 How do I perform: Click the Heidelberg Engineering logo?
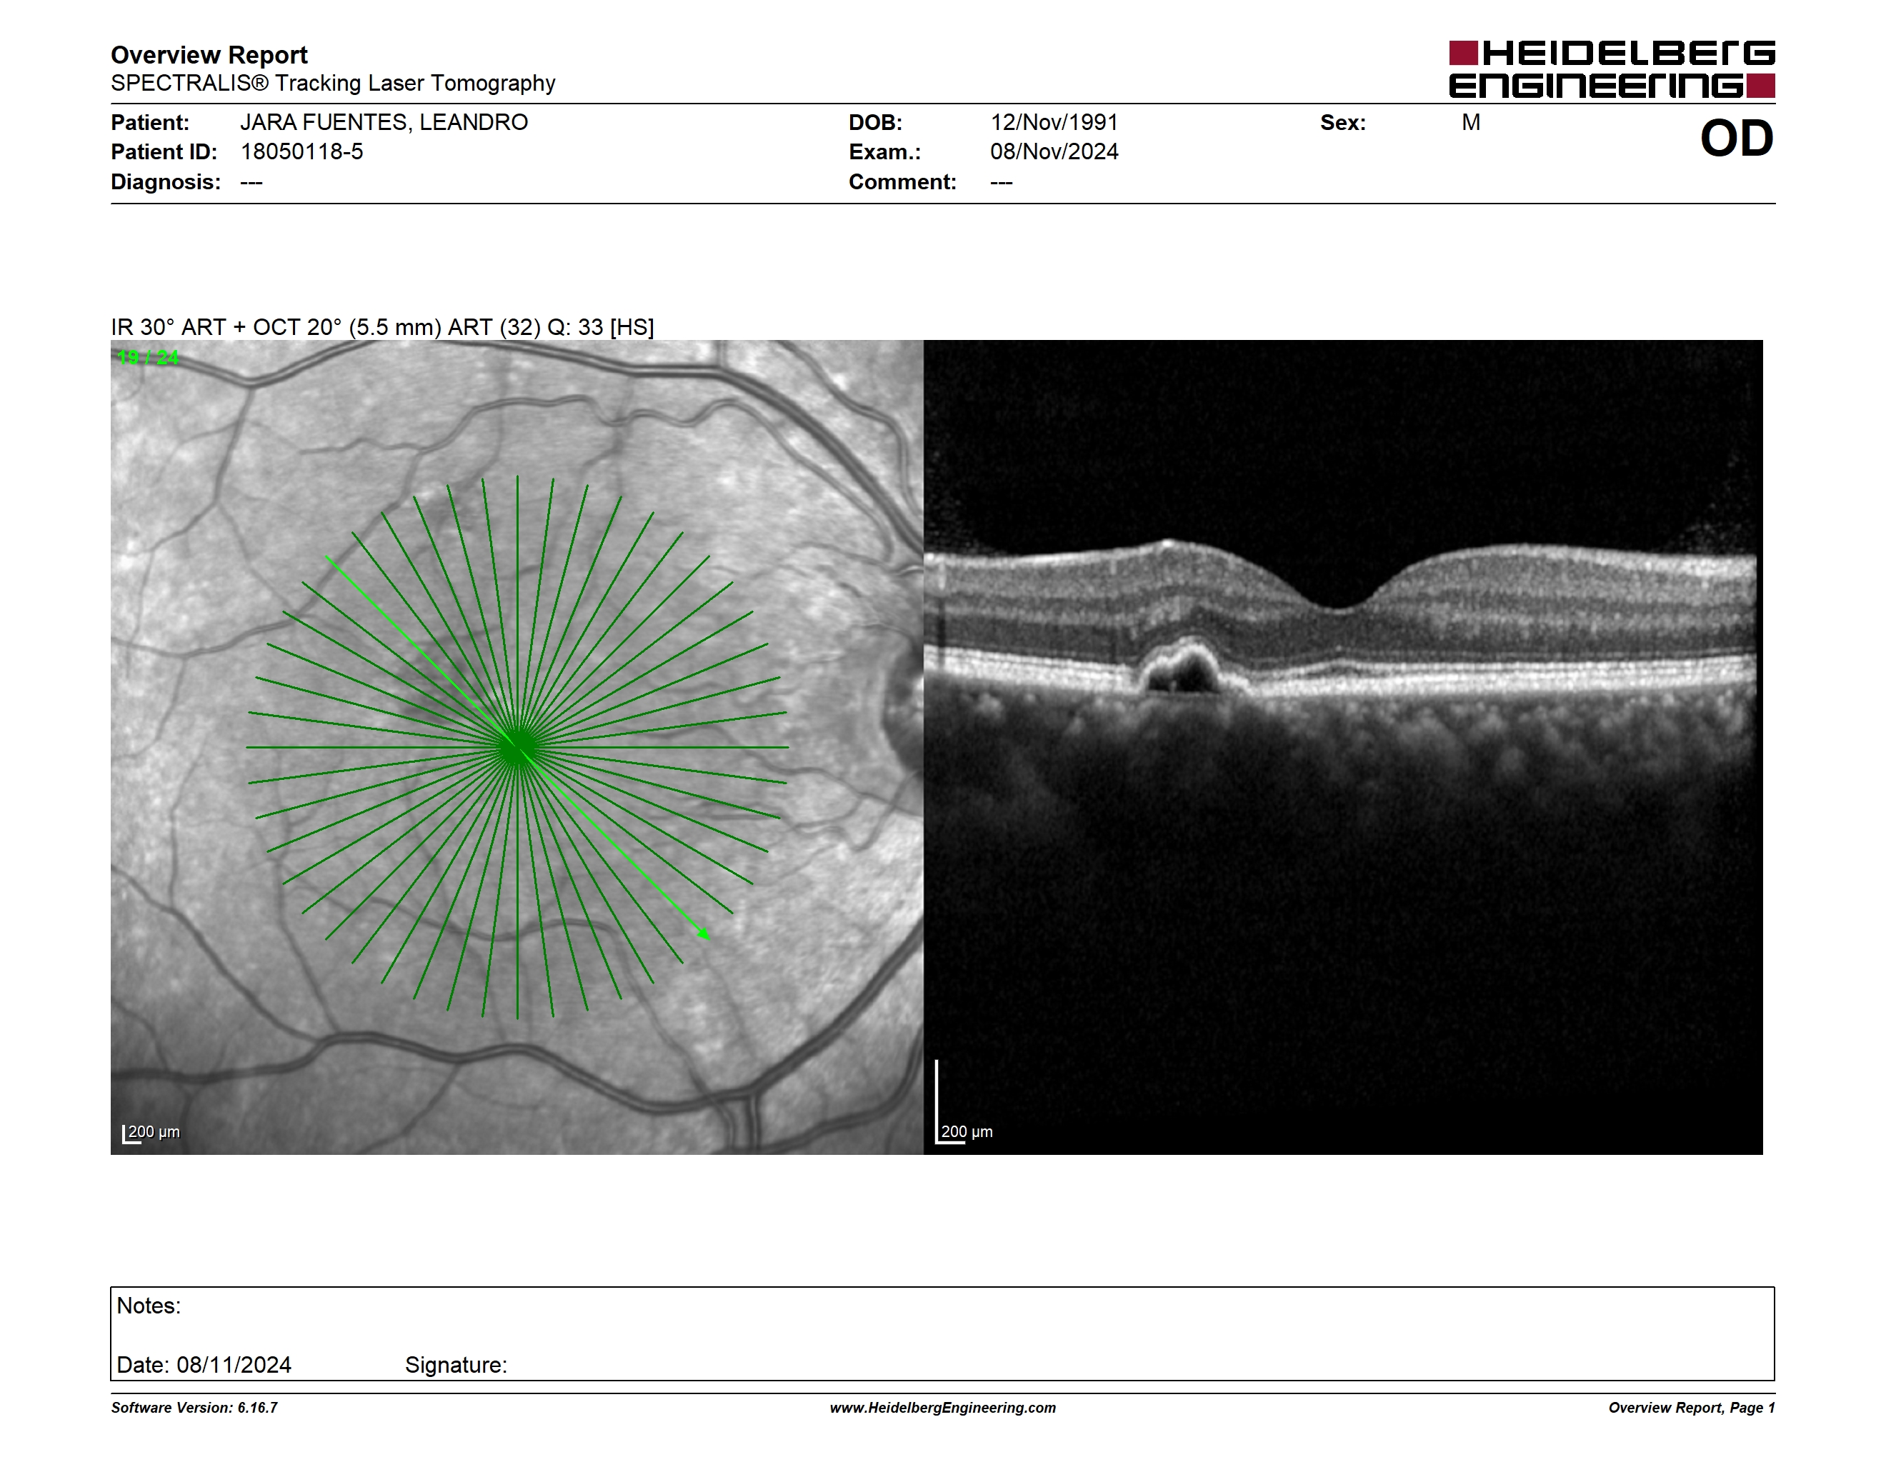pos(1612,69)
